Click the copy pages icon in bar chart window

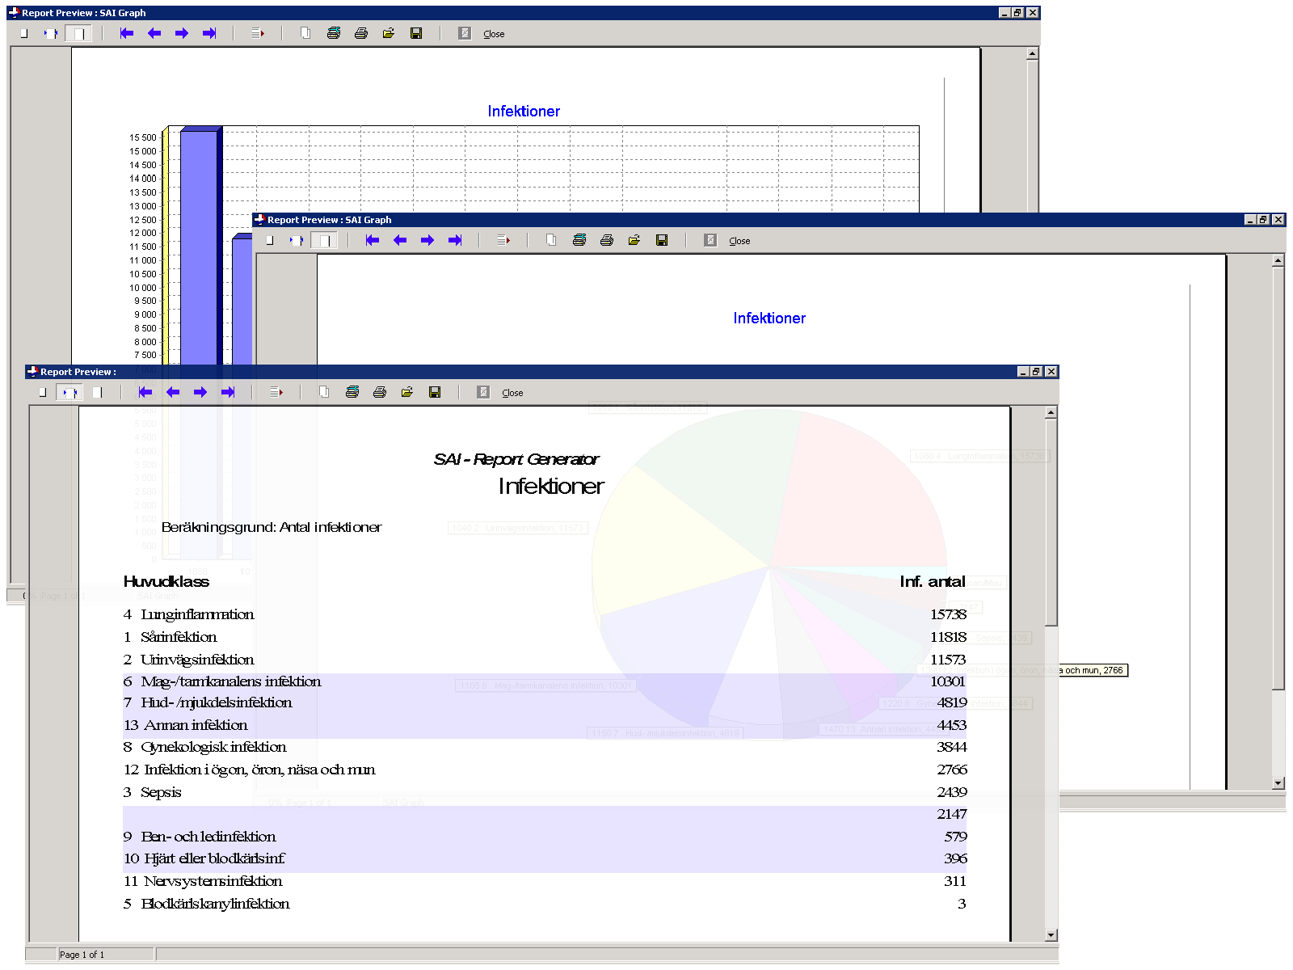[305, 33]
